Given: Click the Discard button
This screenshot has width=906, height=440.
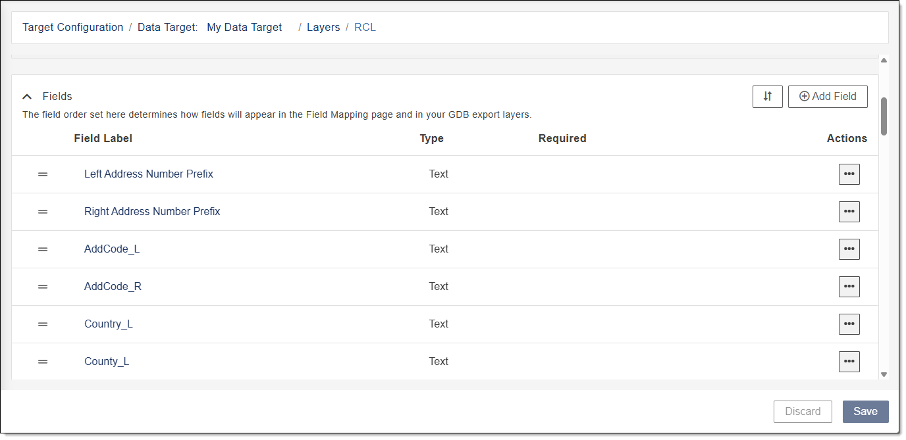Looking at the screenshot, I should tap(803, 412).
